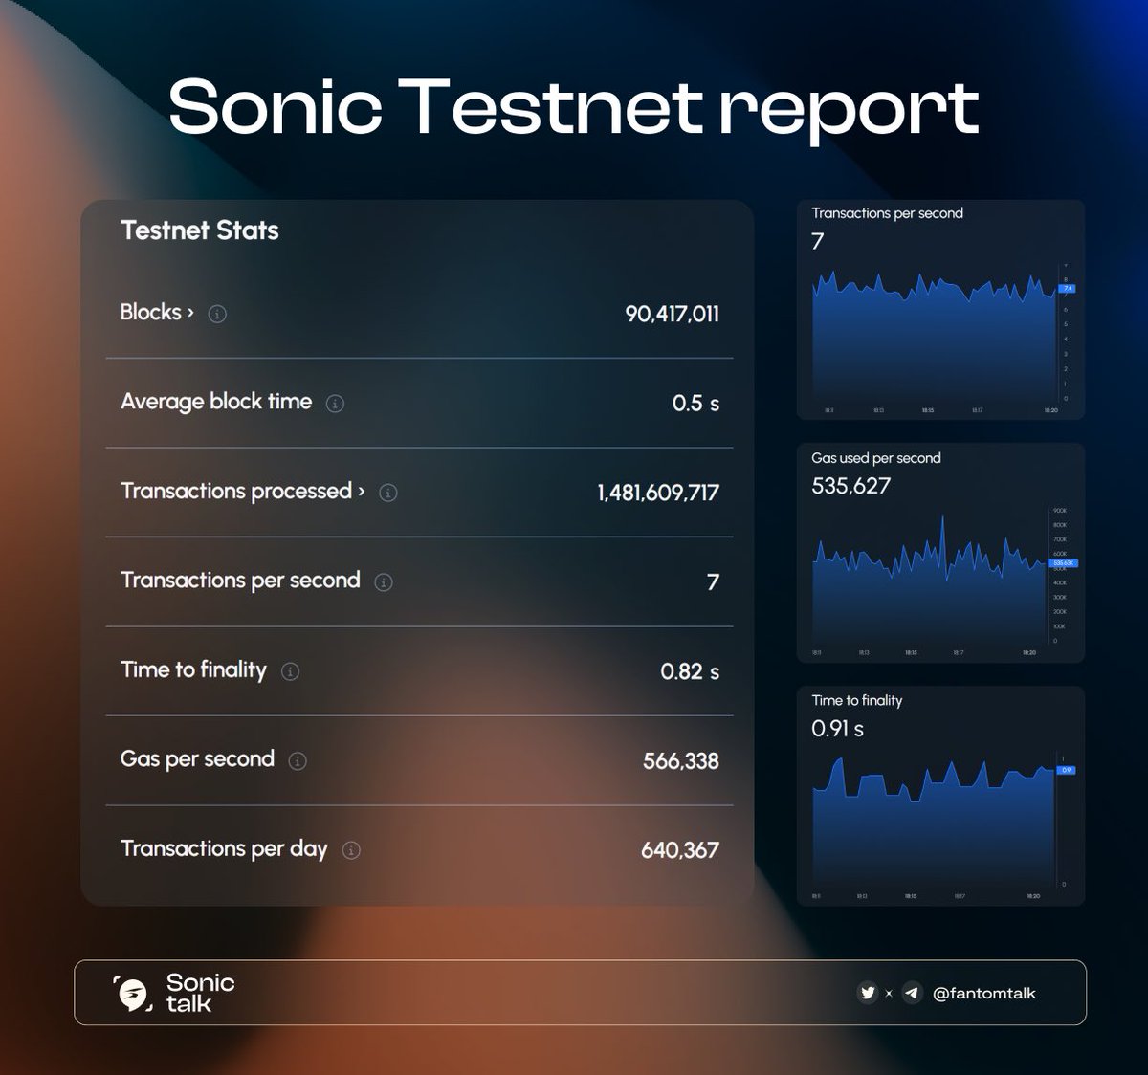Click the Transactions per day label
This screenshot has height=1075, width=1148.
click(x=224, y=849)
